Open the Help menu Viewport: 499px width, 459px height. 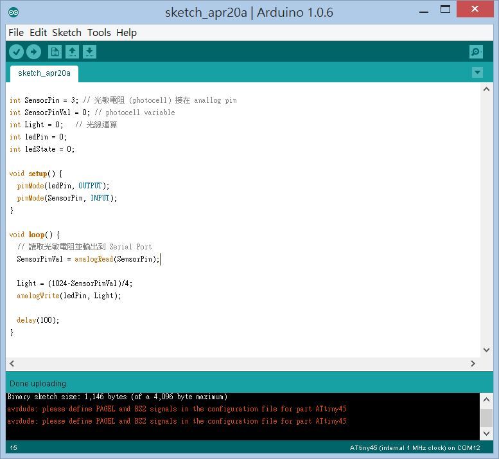click(x=127, y=33)
